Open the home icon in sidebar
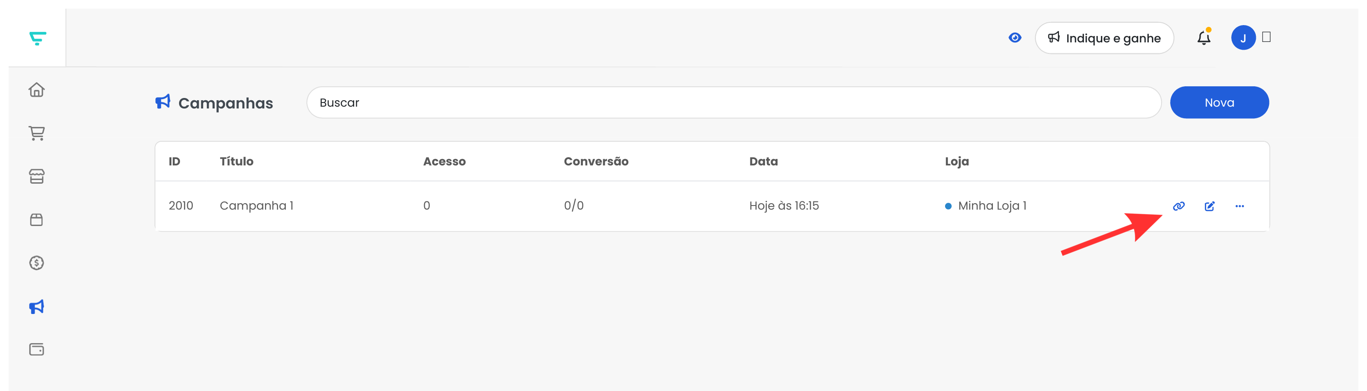Image resolution: width=1367 pixels, height=391 pixels. pyautogui.click(x=36, y=90)
